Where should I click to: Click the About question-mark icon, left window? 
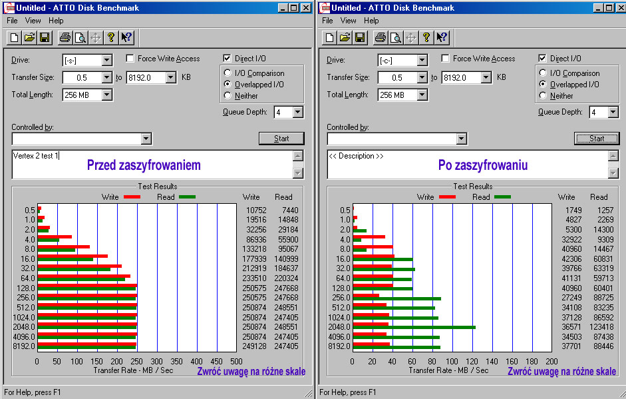(x=111, y=37)
